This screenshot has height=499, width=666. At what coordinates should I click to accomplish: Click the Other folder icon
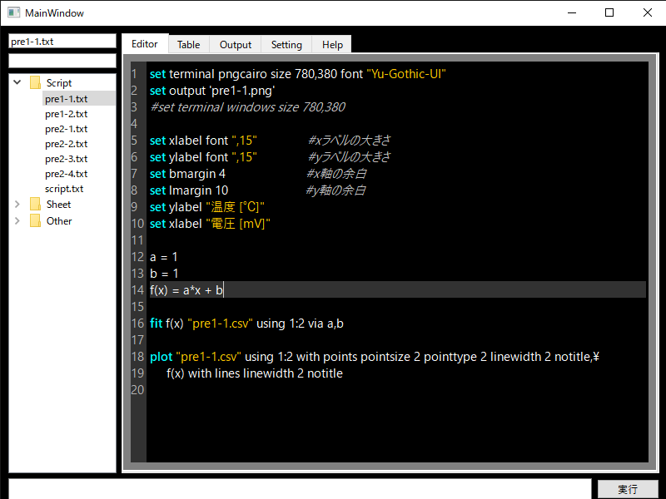(x=35, y=220)
